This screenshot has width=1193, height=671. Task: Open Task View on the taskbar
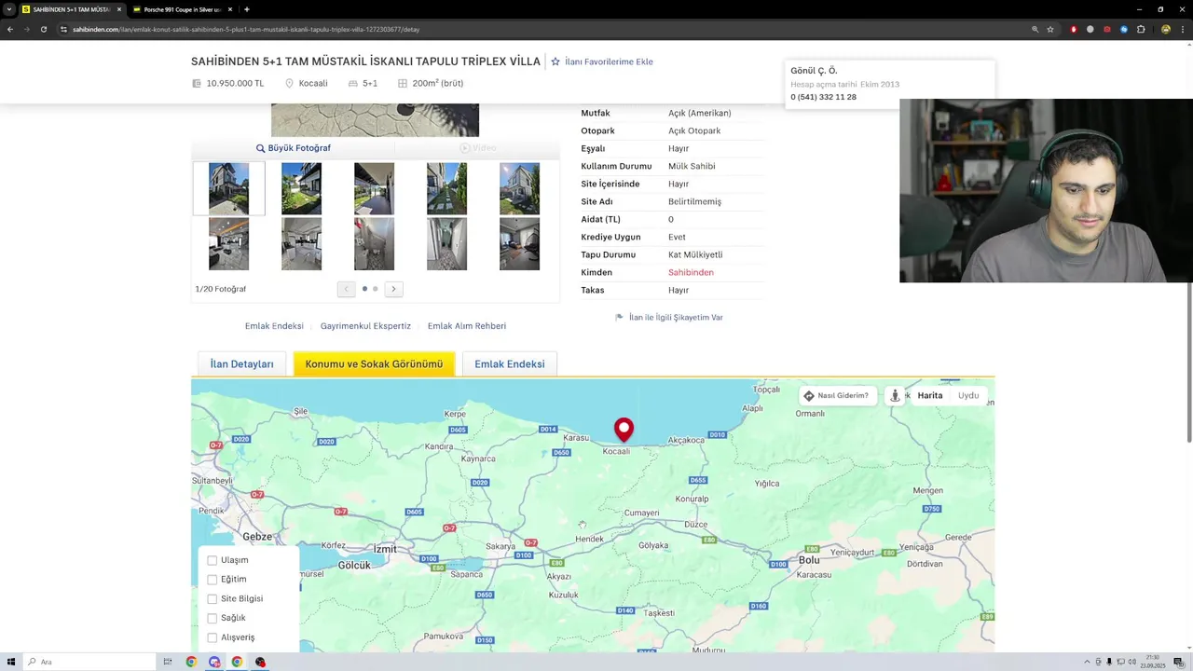[168, 662]
